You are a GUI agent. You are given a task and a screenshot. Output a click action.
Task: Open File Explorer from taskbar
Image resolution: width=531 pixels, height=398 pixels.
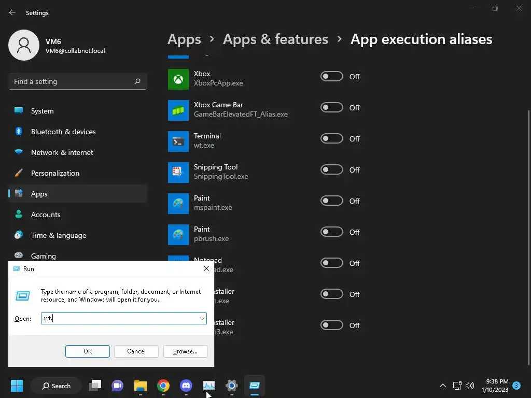140,386
